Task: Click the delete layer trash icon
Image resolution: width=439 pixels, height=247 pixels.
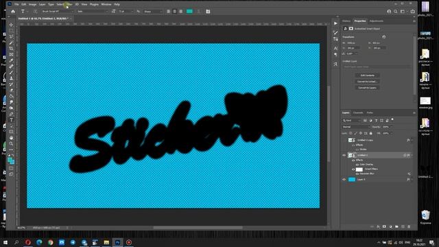Action: (x=409, y=226)
